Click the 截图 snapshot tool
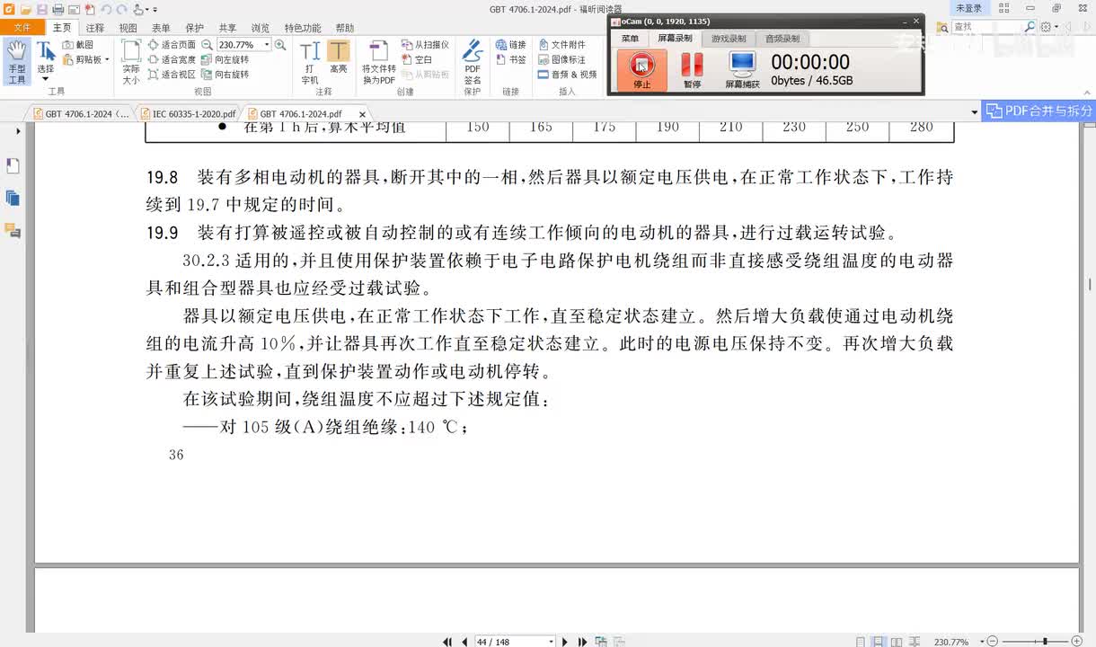 (78, 44)
